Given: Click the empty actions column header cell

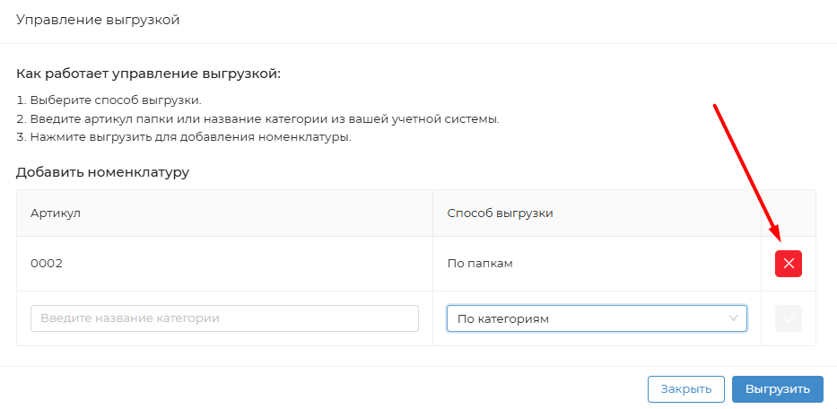Looking at the screenshot, I should pyautogui.click(x=789, y=213).
